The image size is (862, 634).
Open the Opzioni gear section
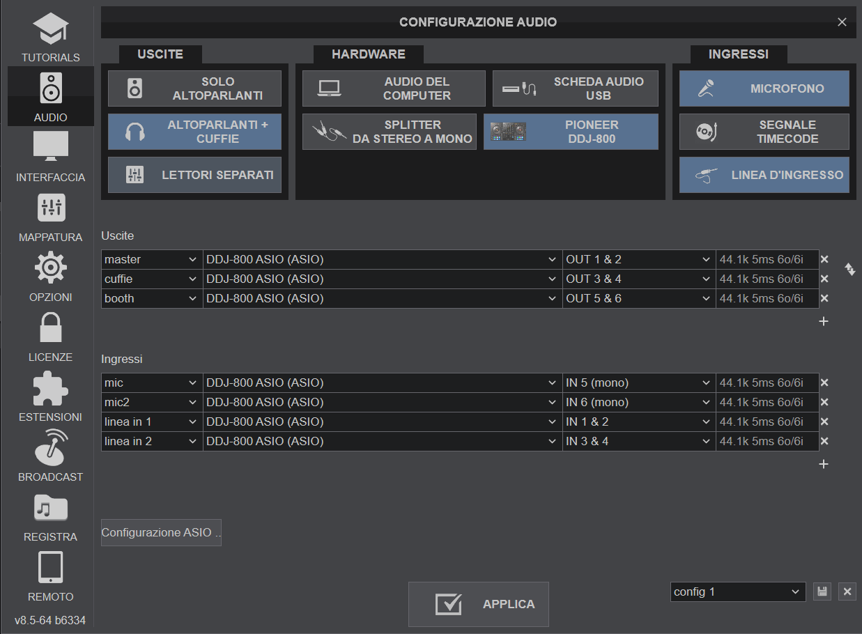51,277
